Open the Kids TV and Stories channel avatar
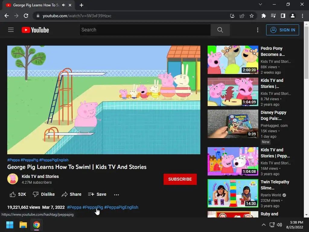This screenshot has height=232, width=309. coord(13,179)
